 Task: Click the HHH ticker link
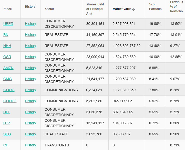point(7,46)
